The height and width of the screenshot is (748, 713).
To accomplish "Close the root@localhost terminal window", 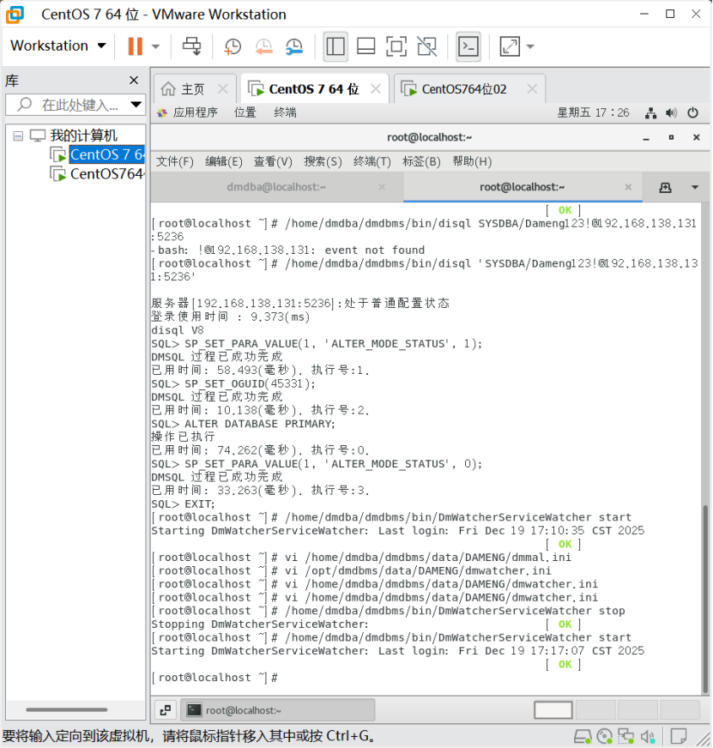I will (x=697, y=137).
